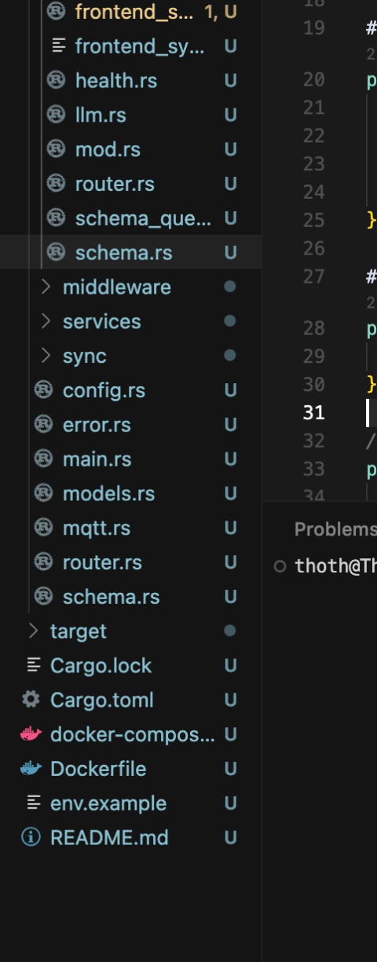Expand the services folder chevron
Image resolution: width=377 pixels, height=962 pixels.
pyautogui.click(x=46, y=322)
